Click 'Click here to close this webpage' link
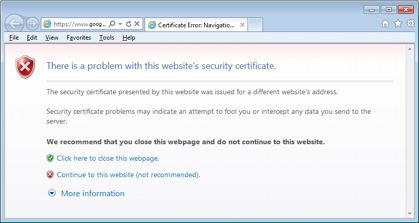The height and width of the screenshot is (223, 419). point(108,158)
